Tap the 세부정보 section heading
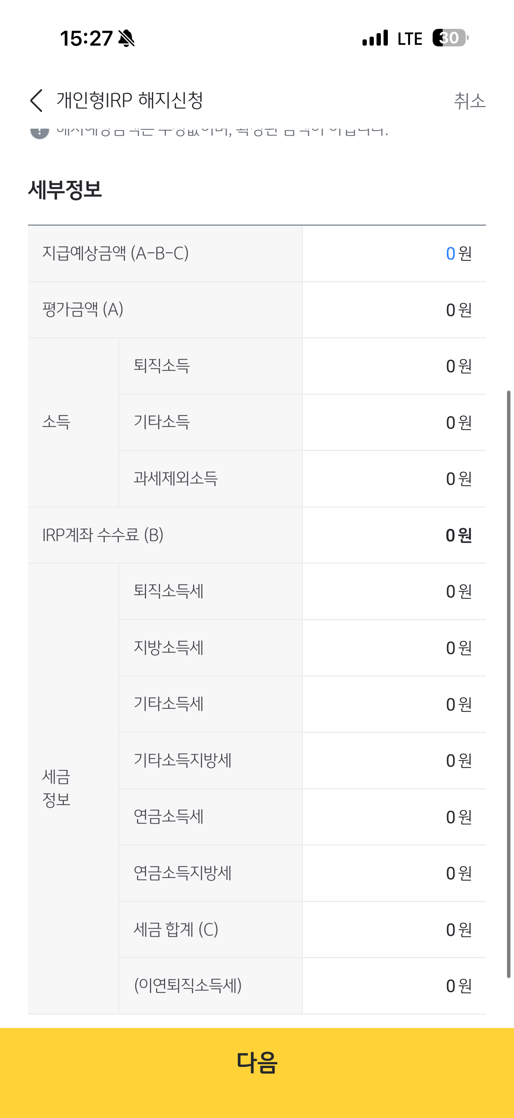 65,190
